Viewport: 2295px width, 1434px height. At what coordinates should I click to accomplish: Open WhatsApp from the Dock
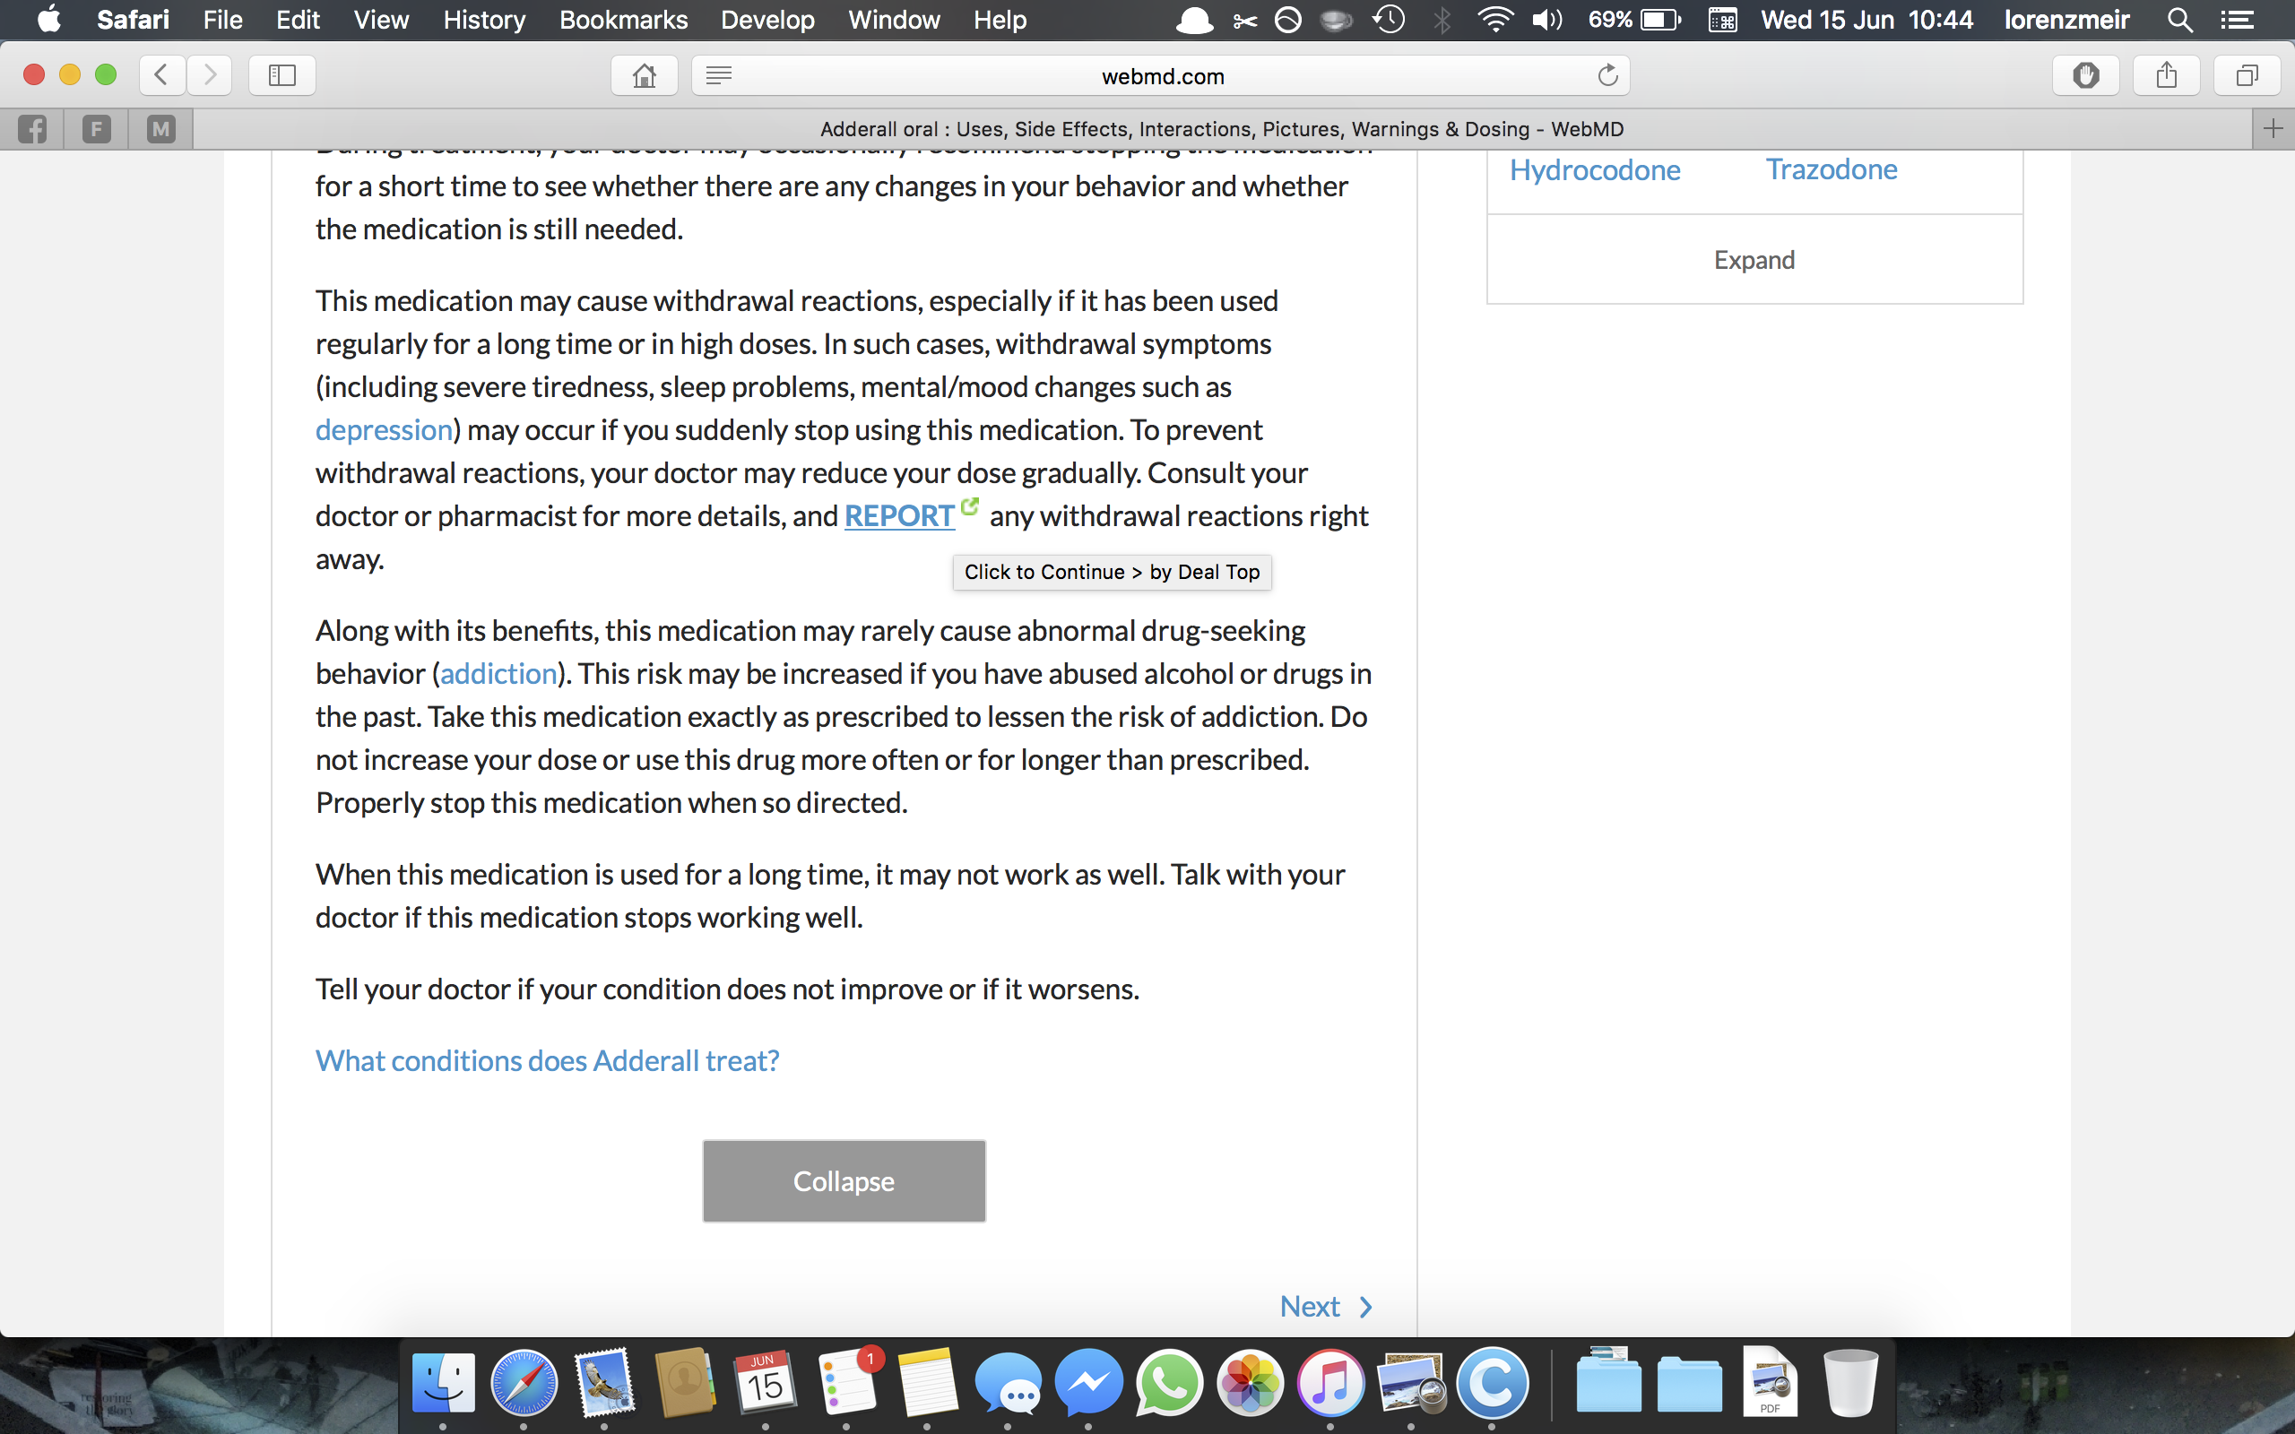click(1169, 1384)
